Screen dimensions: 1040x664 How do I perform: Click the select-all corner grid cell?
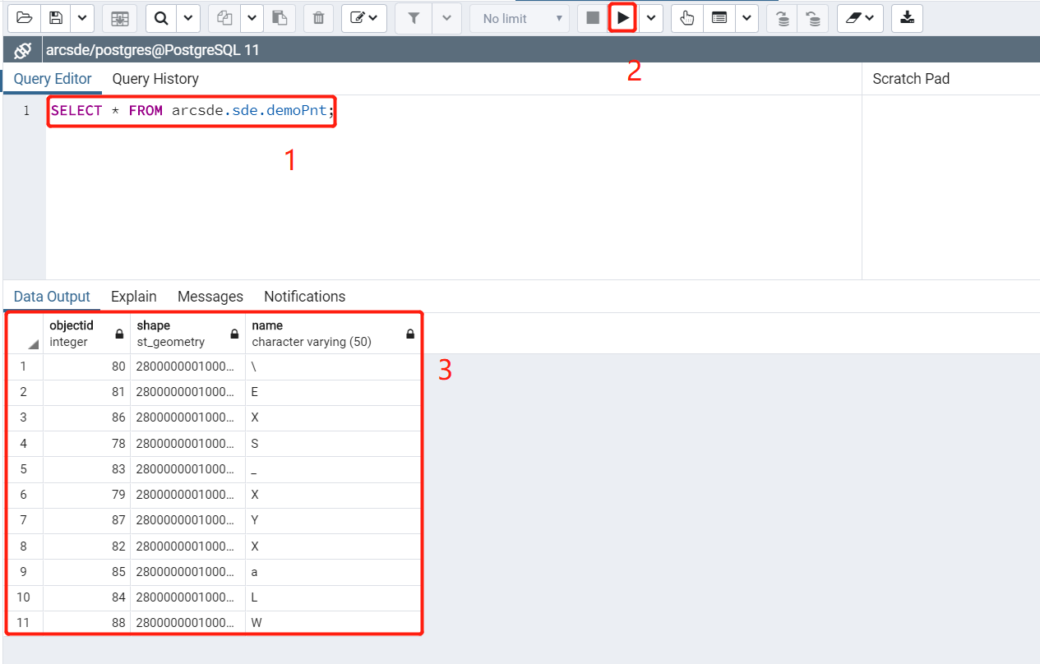pyautogui.click(x=25, y=334)
